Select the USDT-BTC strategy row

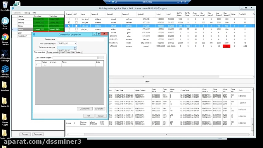[x=182, y=43]
